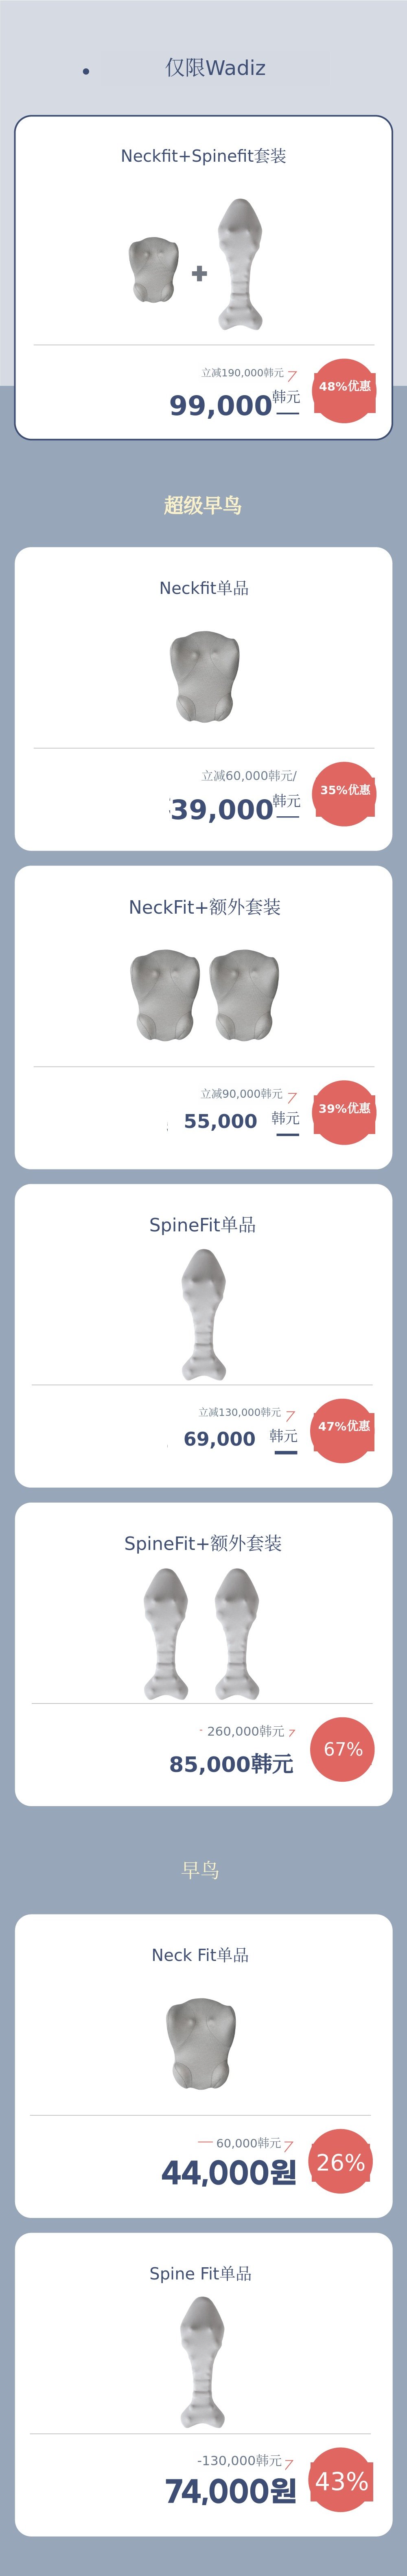The height and width of the screenshot is (2576, 407).
Task: Click the plus sign between bundle products
Action: (x=200, y=273)
